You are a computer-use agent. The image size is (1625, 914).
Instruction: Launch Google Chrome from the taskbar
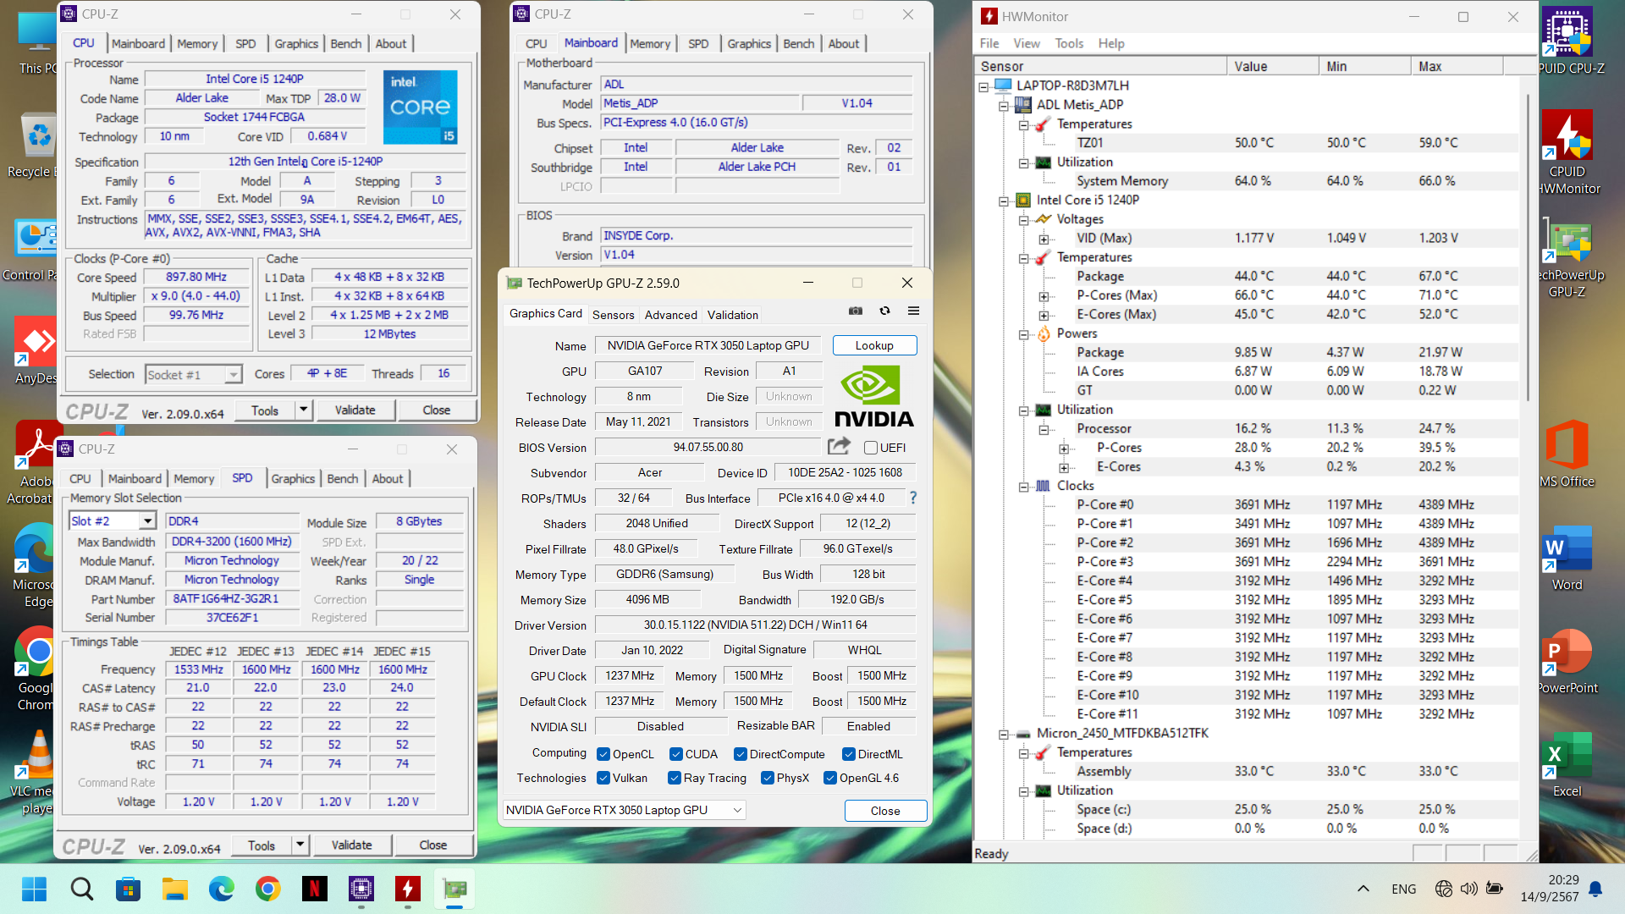(268, 889)
